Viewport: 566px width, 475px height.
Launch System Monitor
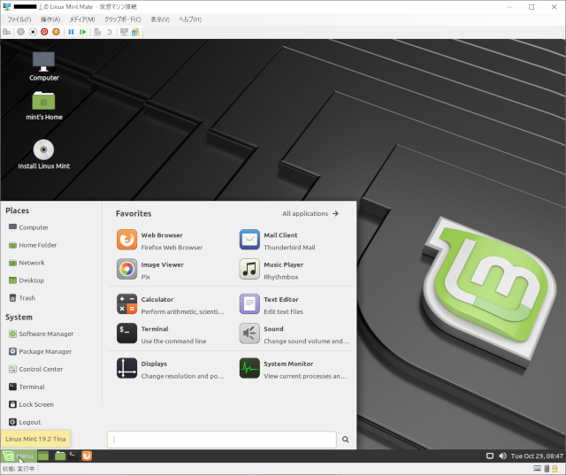click(x=293, y=369)
